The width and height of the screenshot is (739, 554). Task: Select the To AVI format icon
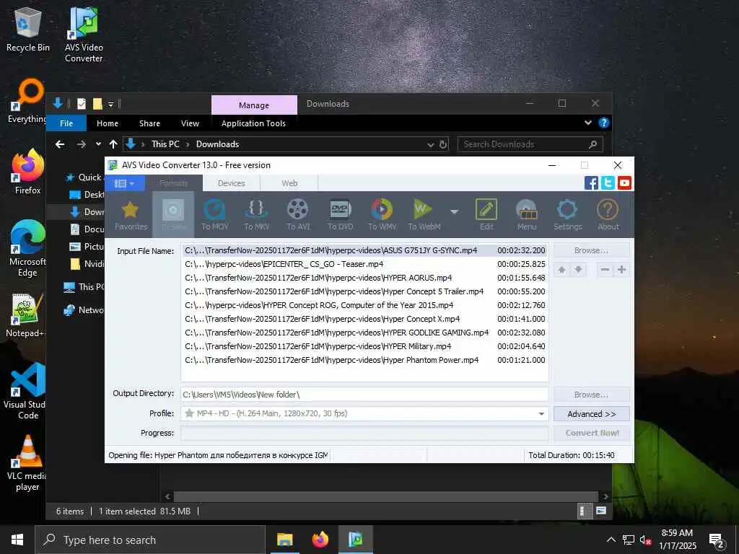click(x=298, y=214)
